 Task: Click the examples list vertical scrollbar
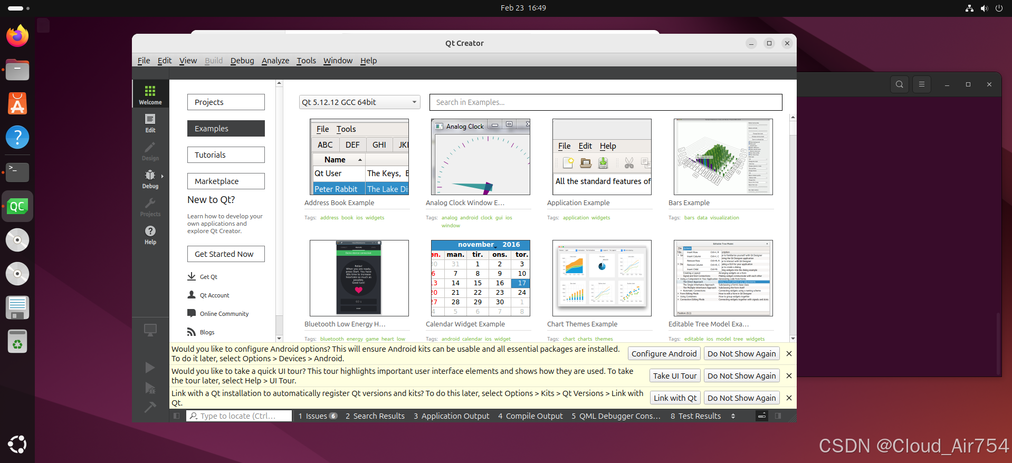point(793,227)
